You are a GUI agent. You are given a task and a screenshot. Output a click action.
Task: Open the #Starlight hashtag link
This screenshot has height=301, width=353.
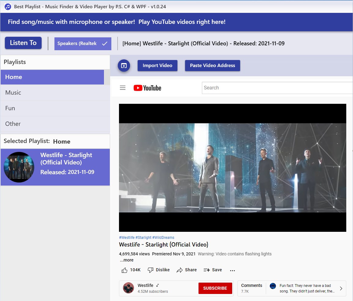tap(144, 237)
